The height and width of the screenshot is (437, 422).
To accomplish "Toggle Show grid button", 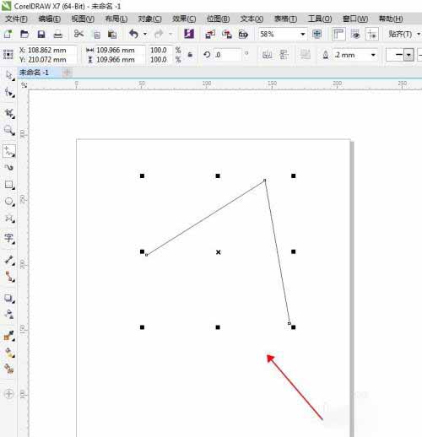I will (x=355, y=35).
